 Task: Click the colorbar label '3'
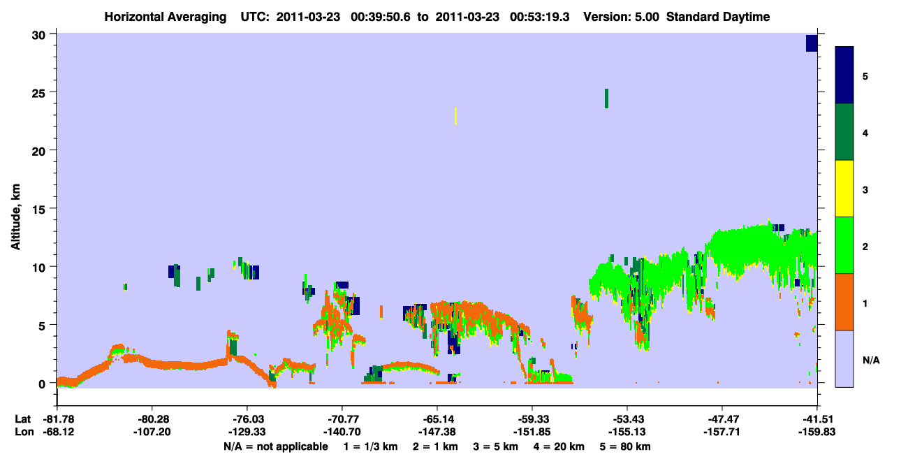[x=865, y=189]
